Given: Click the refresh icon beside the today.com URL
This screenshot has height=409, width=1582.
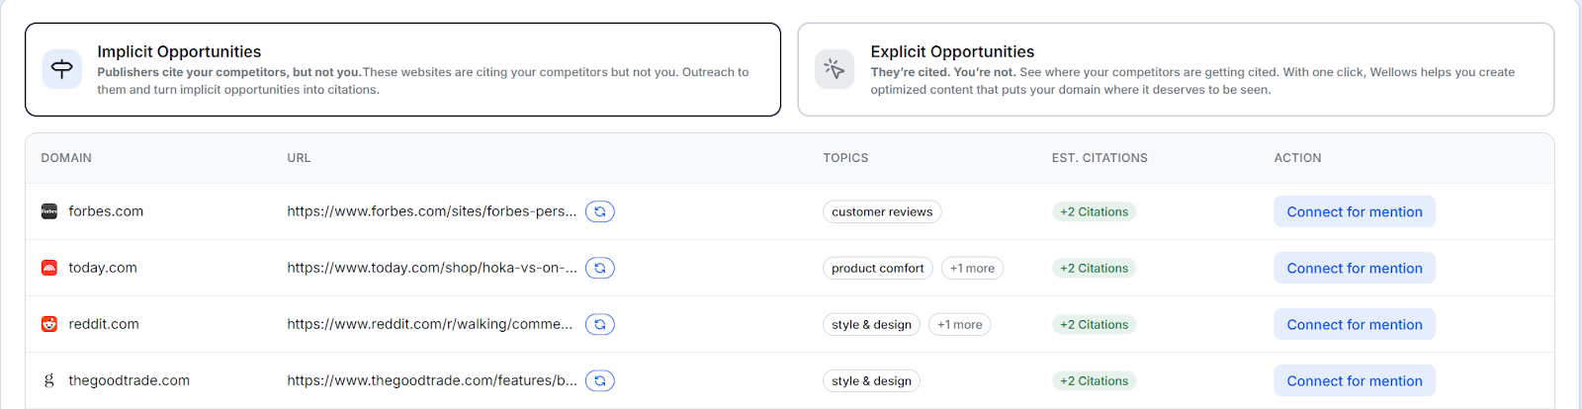Looking at the screenshot, I should (599, 268).
